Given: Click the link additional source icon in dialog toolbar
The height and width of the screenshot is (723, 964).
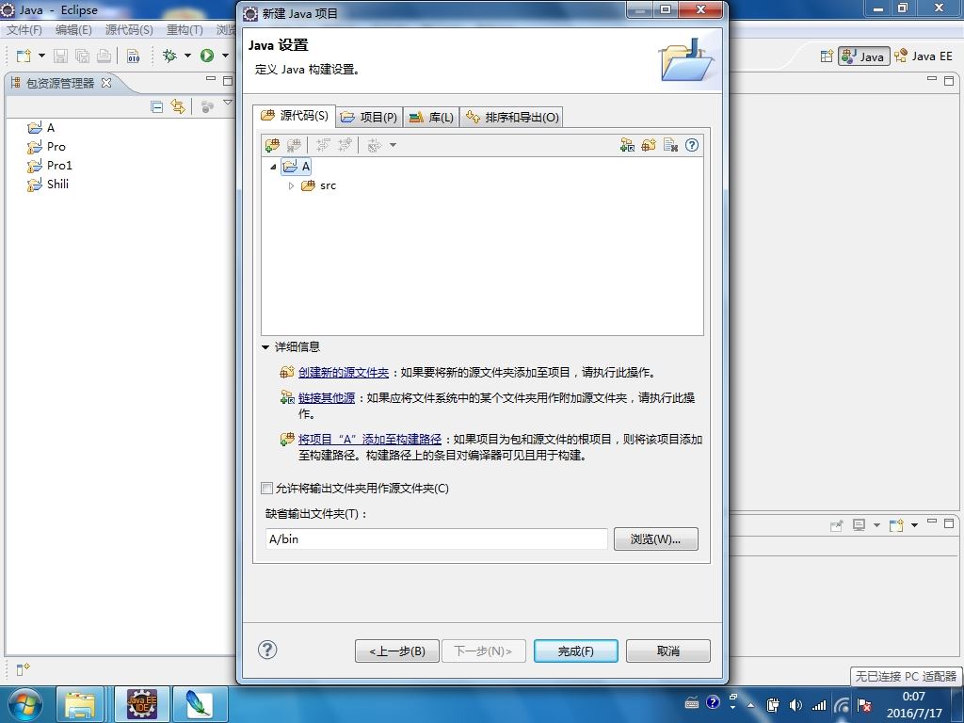Looking at the screenshot, I should point(627,145).
